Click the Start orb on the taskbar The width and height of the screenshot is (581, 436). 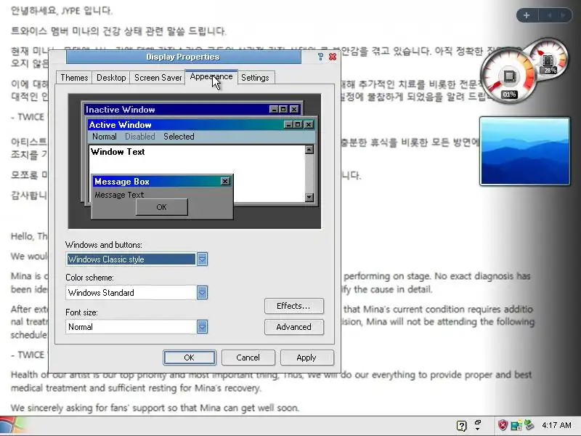[11, 426]
